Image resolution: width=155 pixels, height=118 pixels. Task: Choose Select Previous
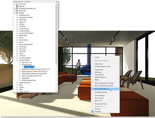(105, 75)
